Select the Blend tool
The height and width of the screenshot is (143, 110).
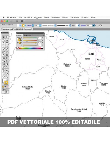tap(7, 67)
